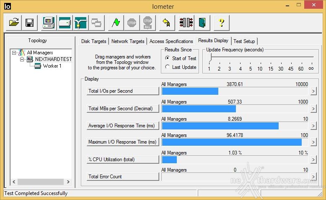Stop the current test
This screenshot has width=326, height=200.
[132, 23]
